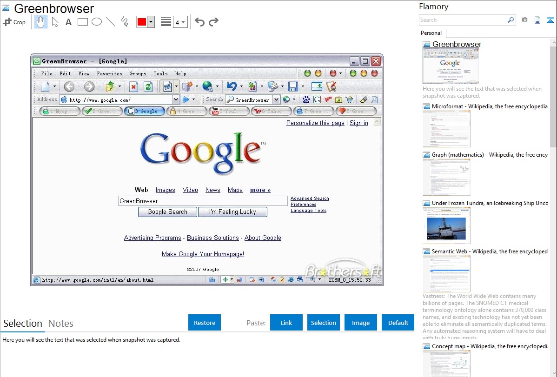Pick the ellipse drawing tool
The height and width of the screenshot is (377, 557).
tap(97, 22)
